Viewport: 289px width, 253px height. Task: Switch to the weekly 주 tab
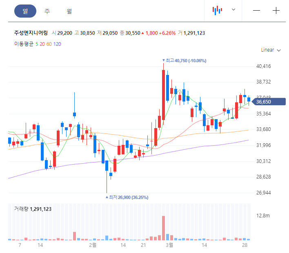pos(47,11)
